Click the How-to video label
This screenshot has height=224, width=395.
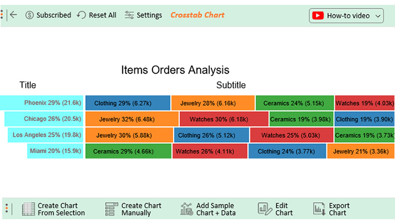(348, 16)
